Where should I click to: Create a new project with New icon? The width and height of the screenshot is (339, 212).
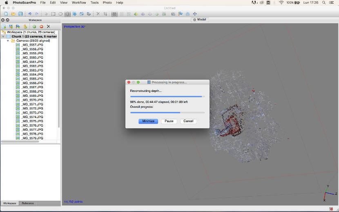[x=6, y=14]
